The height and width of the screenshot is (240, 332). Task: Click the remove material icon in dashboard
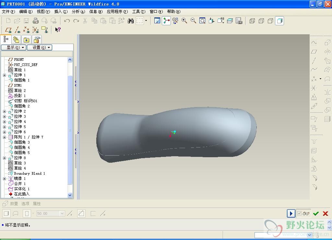(81, 213)
